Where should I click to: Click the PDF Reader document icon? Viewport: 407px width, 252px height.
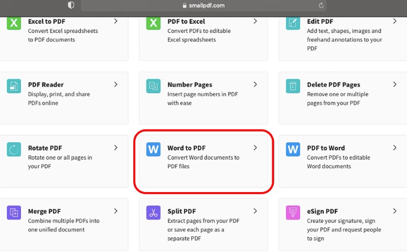click(x=14, y=86)
